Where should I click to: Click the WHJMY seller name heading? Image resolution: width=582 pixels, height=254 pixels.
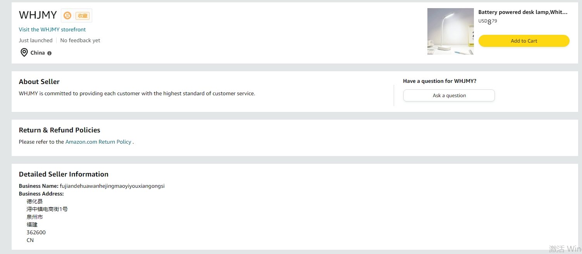[38, 15]
